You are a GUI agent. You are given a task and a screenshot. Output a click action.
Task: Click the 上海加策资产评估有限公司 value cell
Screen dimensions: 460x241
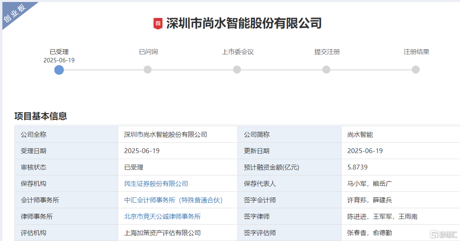coord(178,233)
